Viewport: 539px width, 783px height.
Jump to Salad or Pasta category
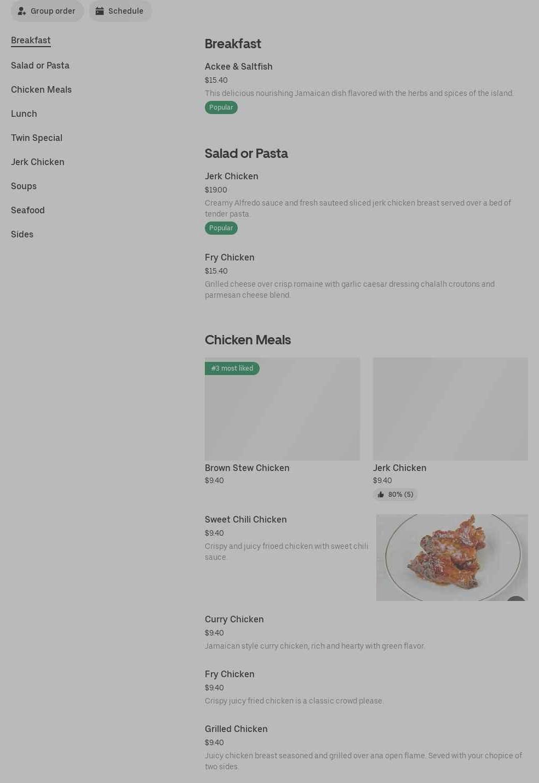pos(40,66)
